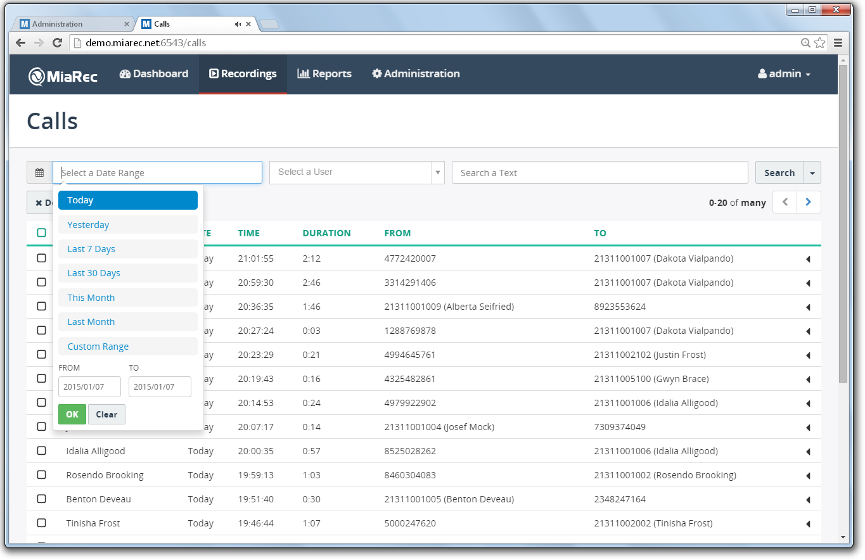Click the MiaRec logo
The image size is (865, 560).
coord(63,76)
